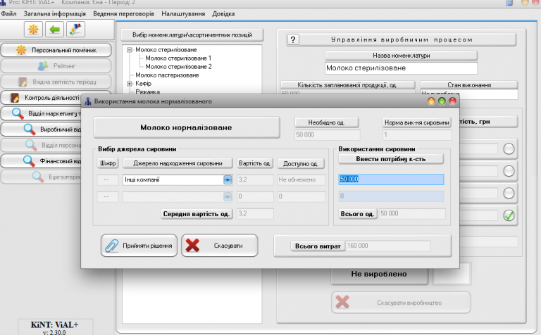This screenshot has height=335, width=541.
Task: Click the green dialog window button
Action: pos(442,101)
